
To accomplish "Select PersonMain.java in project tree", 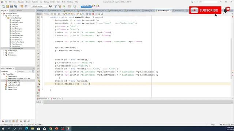I will (18, 48).
